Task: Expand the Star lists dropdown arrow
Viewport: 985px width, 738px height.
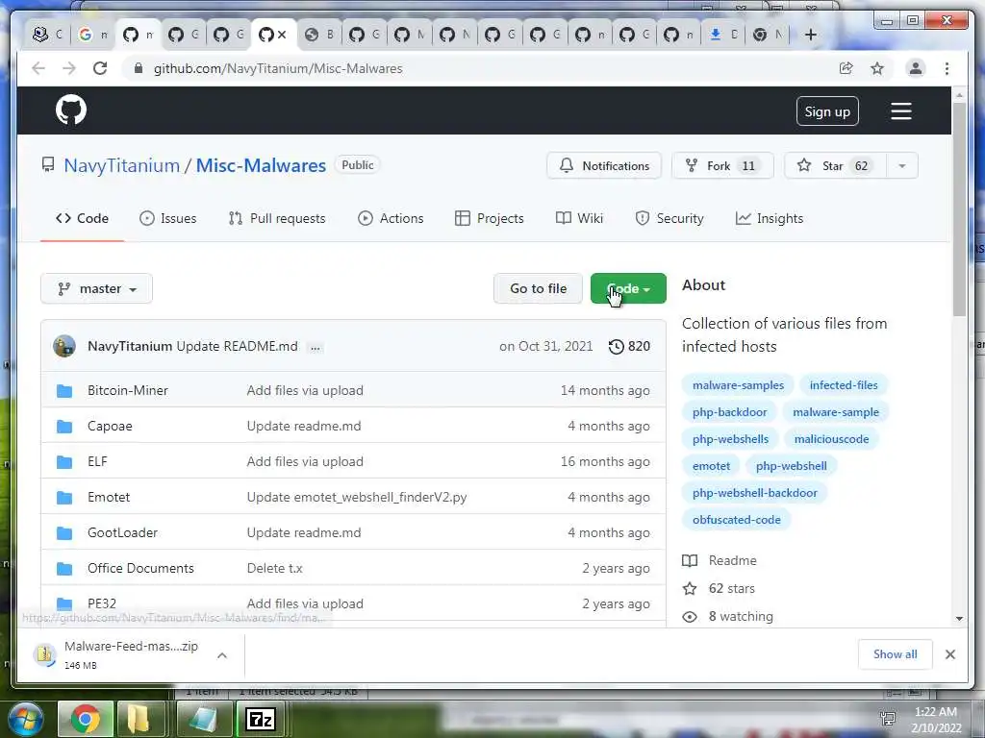Action: coord(902,165)
